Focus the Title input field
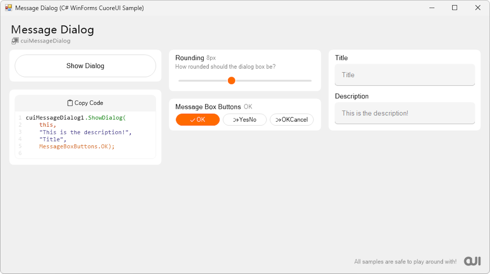Image resolution: width=490 pixels, height=274 pixels. pyautogui.click(x=405, y=75)
